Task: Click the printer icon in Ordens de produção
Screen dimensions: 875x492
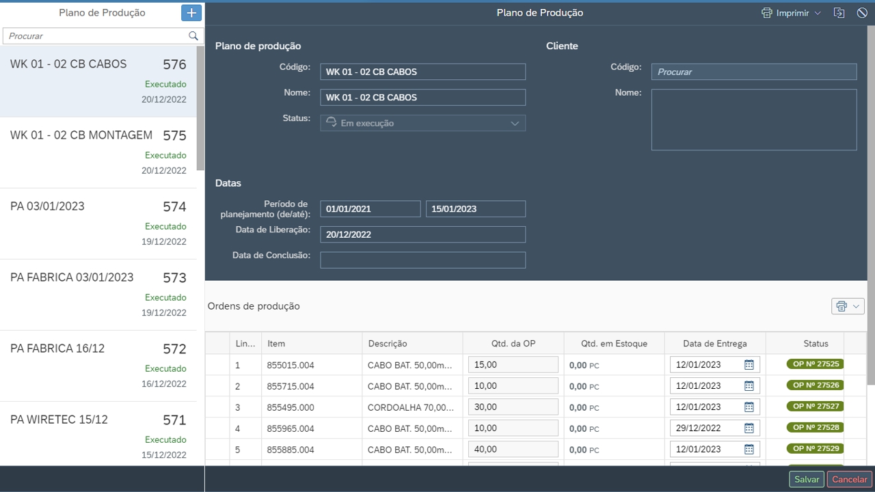Action: (x=842, y=306)
